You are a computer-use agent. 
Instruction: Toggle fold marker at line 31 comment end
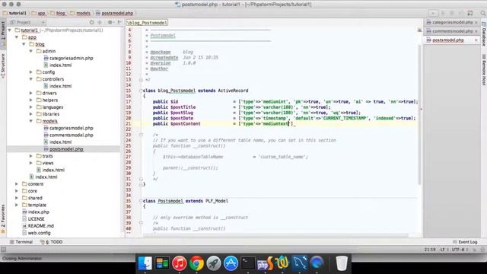click(141, 179)
